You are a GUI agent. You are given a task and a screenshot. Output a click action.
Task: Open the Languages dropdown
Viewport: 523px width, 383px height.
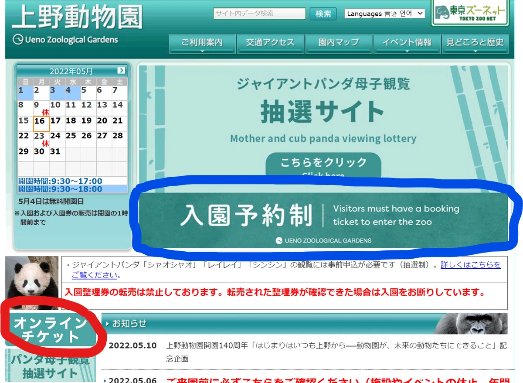(x=384, y=14)
